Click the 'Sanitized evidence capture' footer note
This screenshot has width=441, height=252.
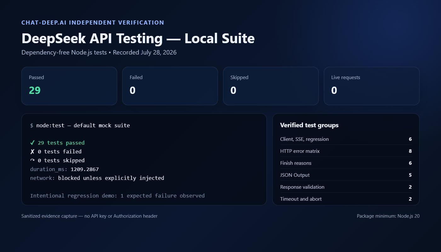[89, 216]
